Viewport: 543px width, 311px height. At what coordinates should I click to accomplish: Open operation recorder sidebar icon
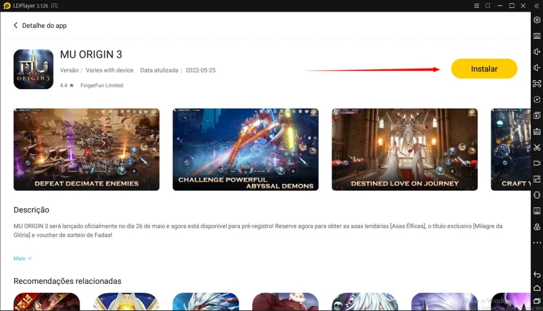pos(537,100)
